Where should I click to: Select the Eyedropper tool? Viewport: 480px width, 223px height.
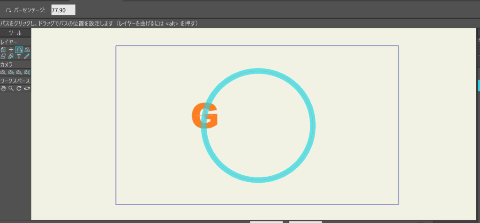pyautogui.click(x=27, y=56)
